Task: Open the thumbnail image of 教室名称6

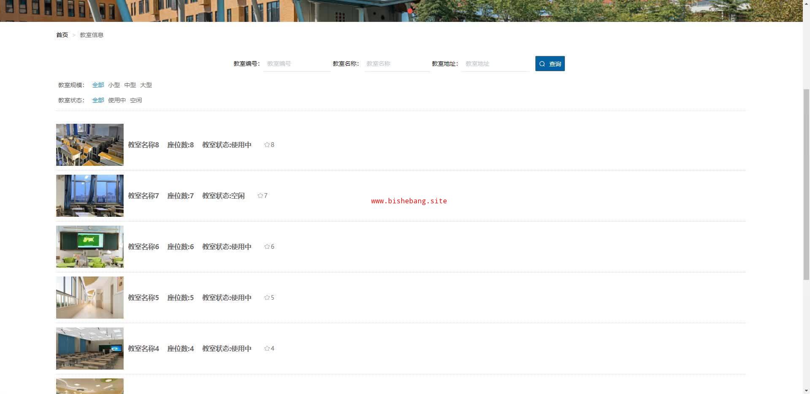Action: point(90,247)
